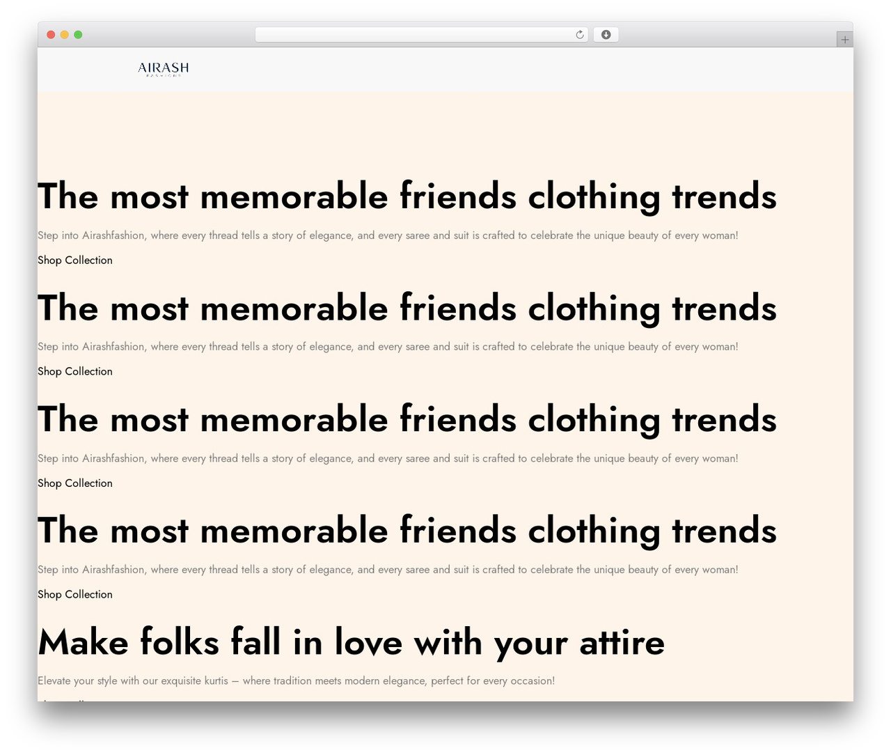Reload the page with refresh icon
Image resolution: width=891 pixels, height=755 pixels.
[580, 35]
